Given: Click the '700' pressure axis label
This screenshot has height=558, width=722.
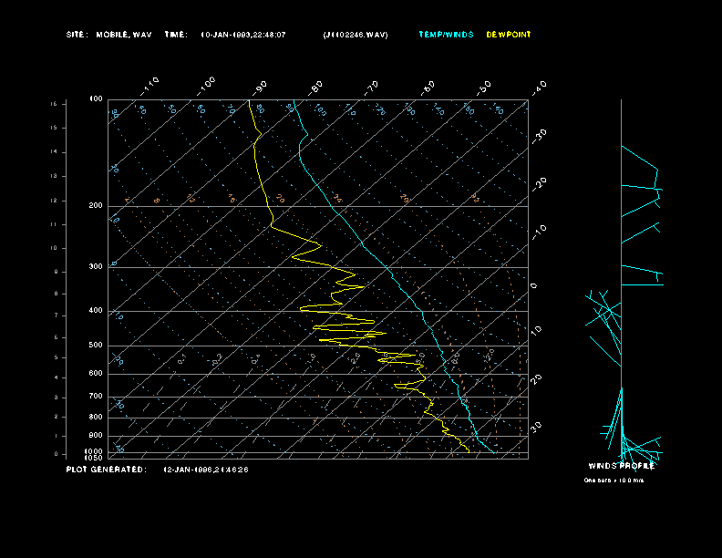Looking at the screenshot, I should click(x=96, y=396).
